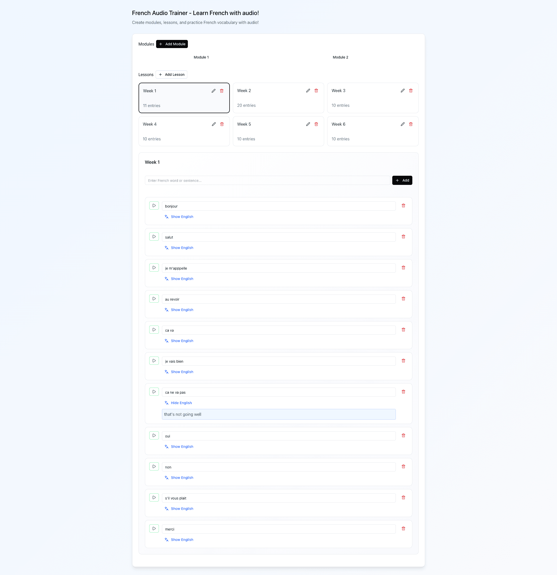Click the Week 1 lesson trash icon
Viewport: 557px width, 575px height.
222,91
